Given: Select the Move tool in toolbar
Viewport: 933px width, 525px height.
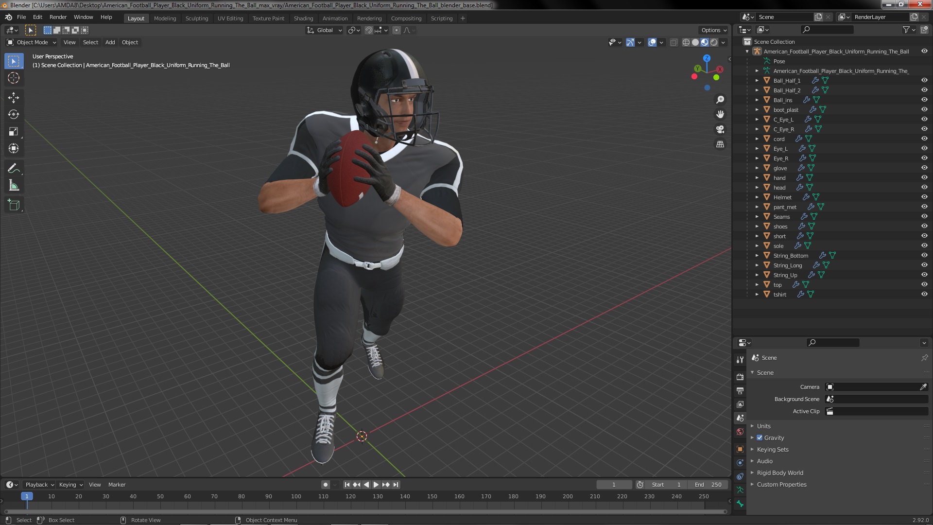Looking at the screenshot, I should [14, 96].
